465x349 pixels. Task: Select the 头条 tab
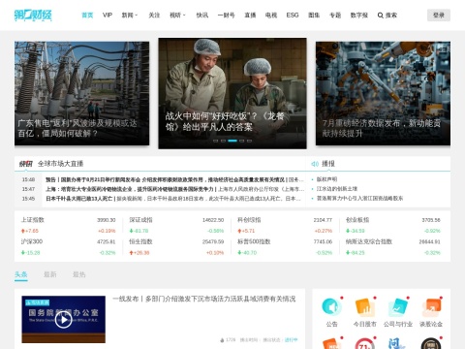coord(21,274)
